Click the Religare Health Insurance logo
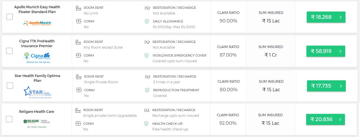 (36, 123)
